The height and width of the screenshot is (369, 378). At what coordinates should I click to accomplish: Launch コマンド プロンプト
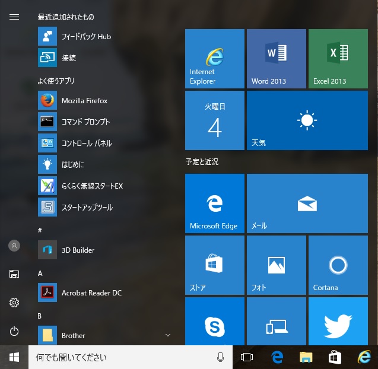pyautogui.click(x=105, y=122)
